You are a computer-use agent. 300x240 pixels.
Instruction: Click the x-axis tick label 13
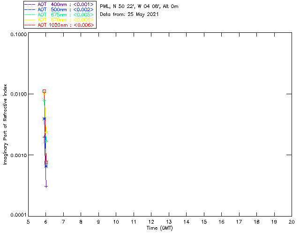coord(169,222)
